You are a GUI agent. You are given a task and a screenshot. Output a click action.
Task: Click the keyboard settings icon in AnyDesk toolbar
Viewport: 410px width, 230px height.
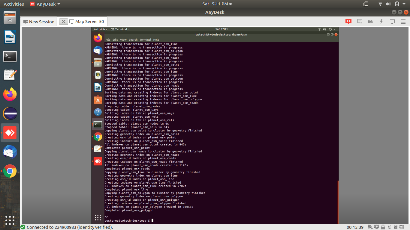371,21
